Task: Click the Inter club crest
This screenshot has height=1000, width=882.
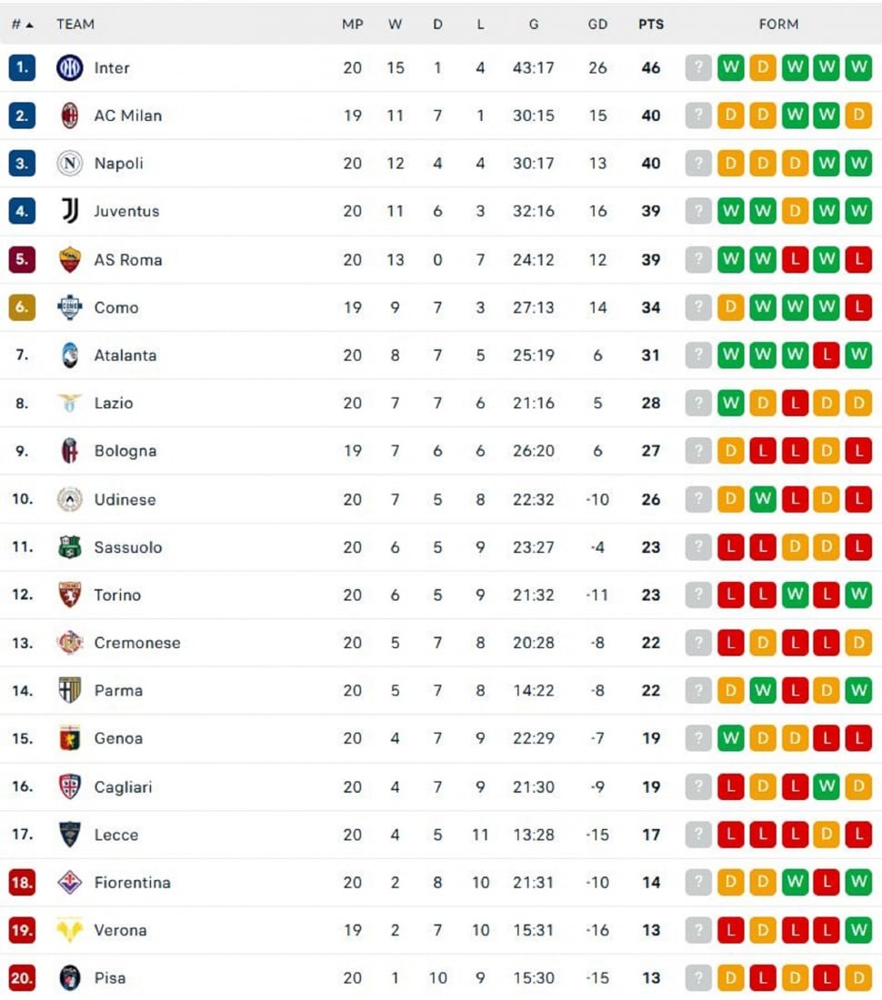Action: (x=70, y=68)
